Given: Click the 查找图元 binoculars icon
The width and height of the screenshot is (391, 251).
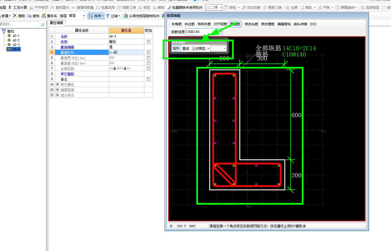Looking at the screenshot, I should pyautogui.click(x=52, y=7).
